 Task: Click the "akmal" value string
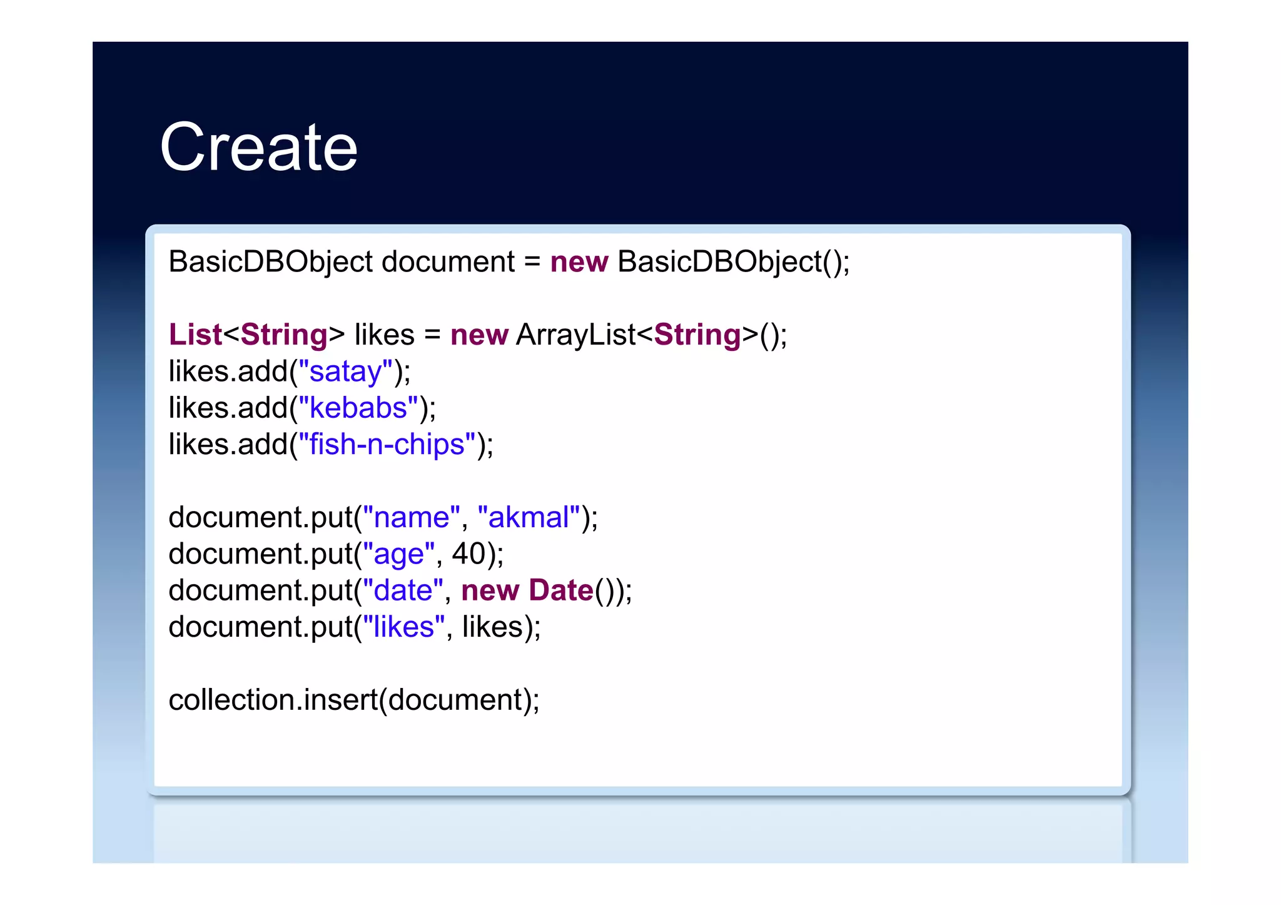tap(529, 518)
